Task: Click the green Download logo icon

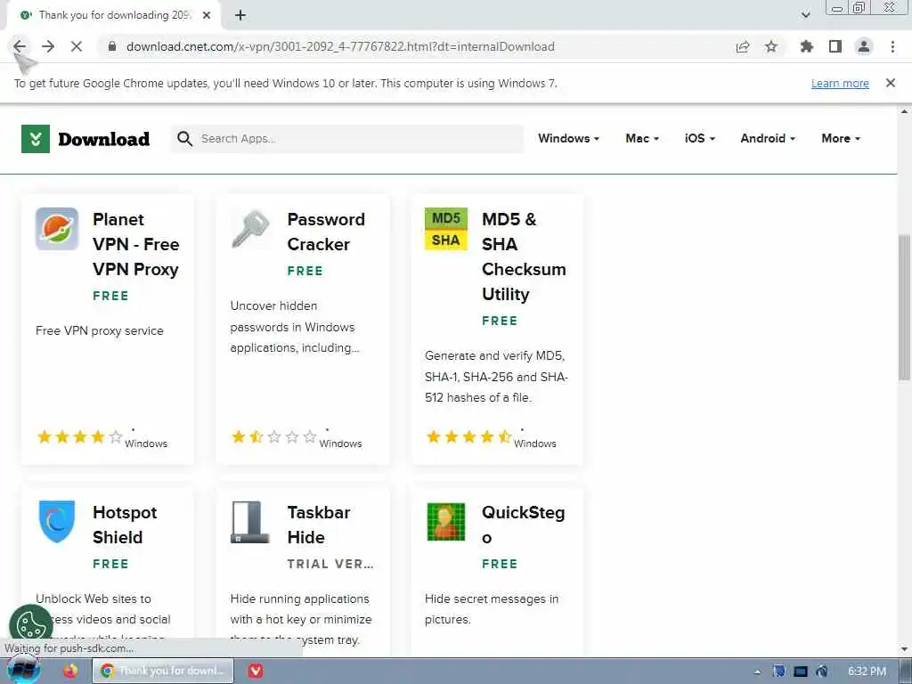Action: click(36, 139)
